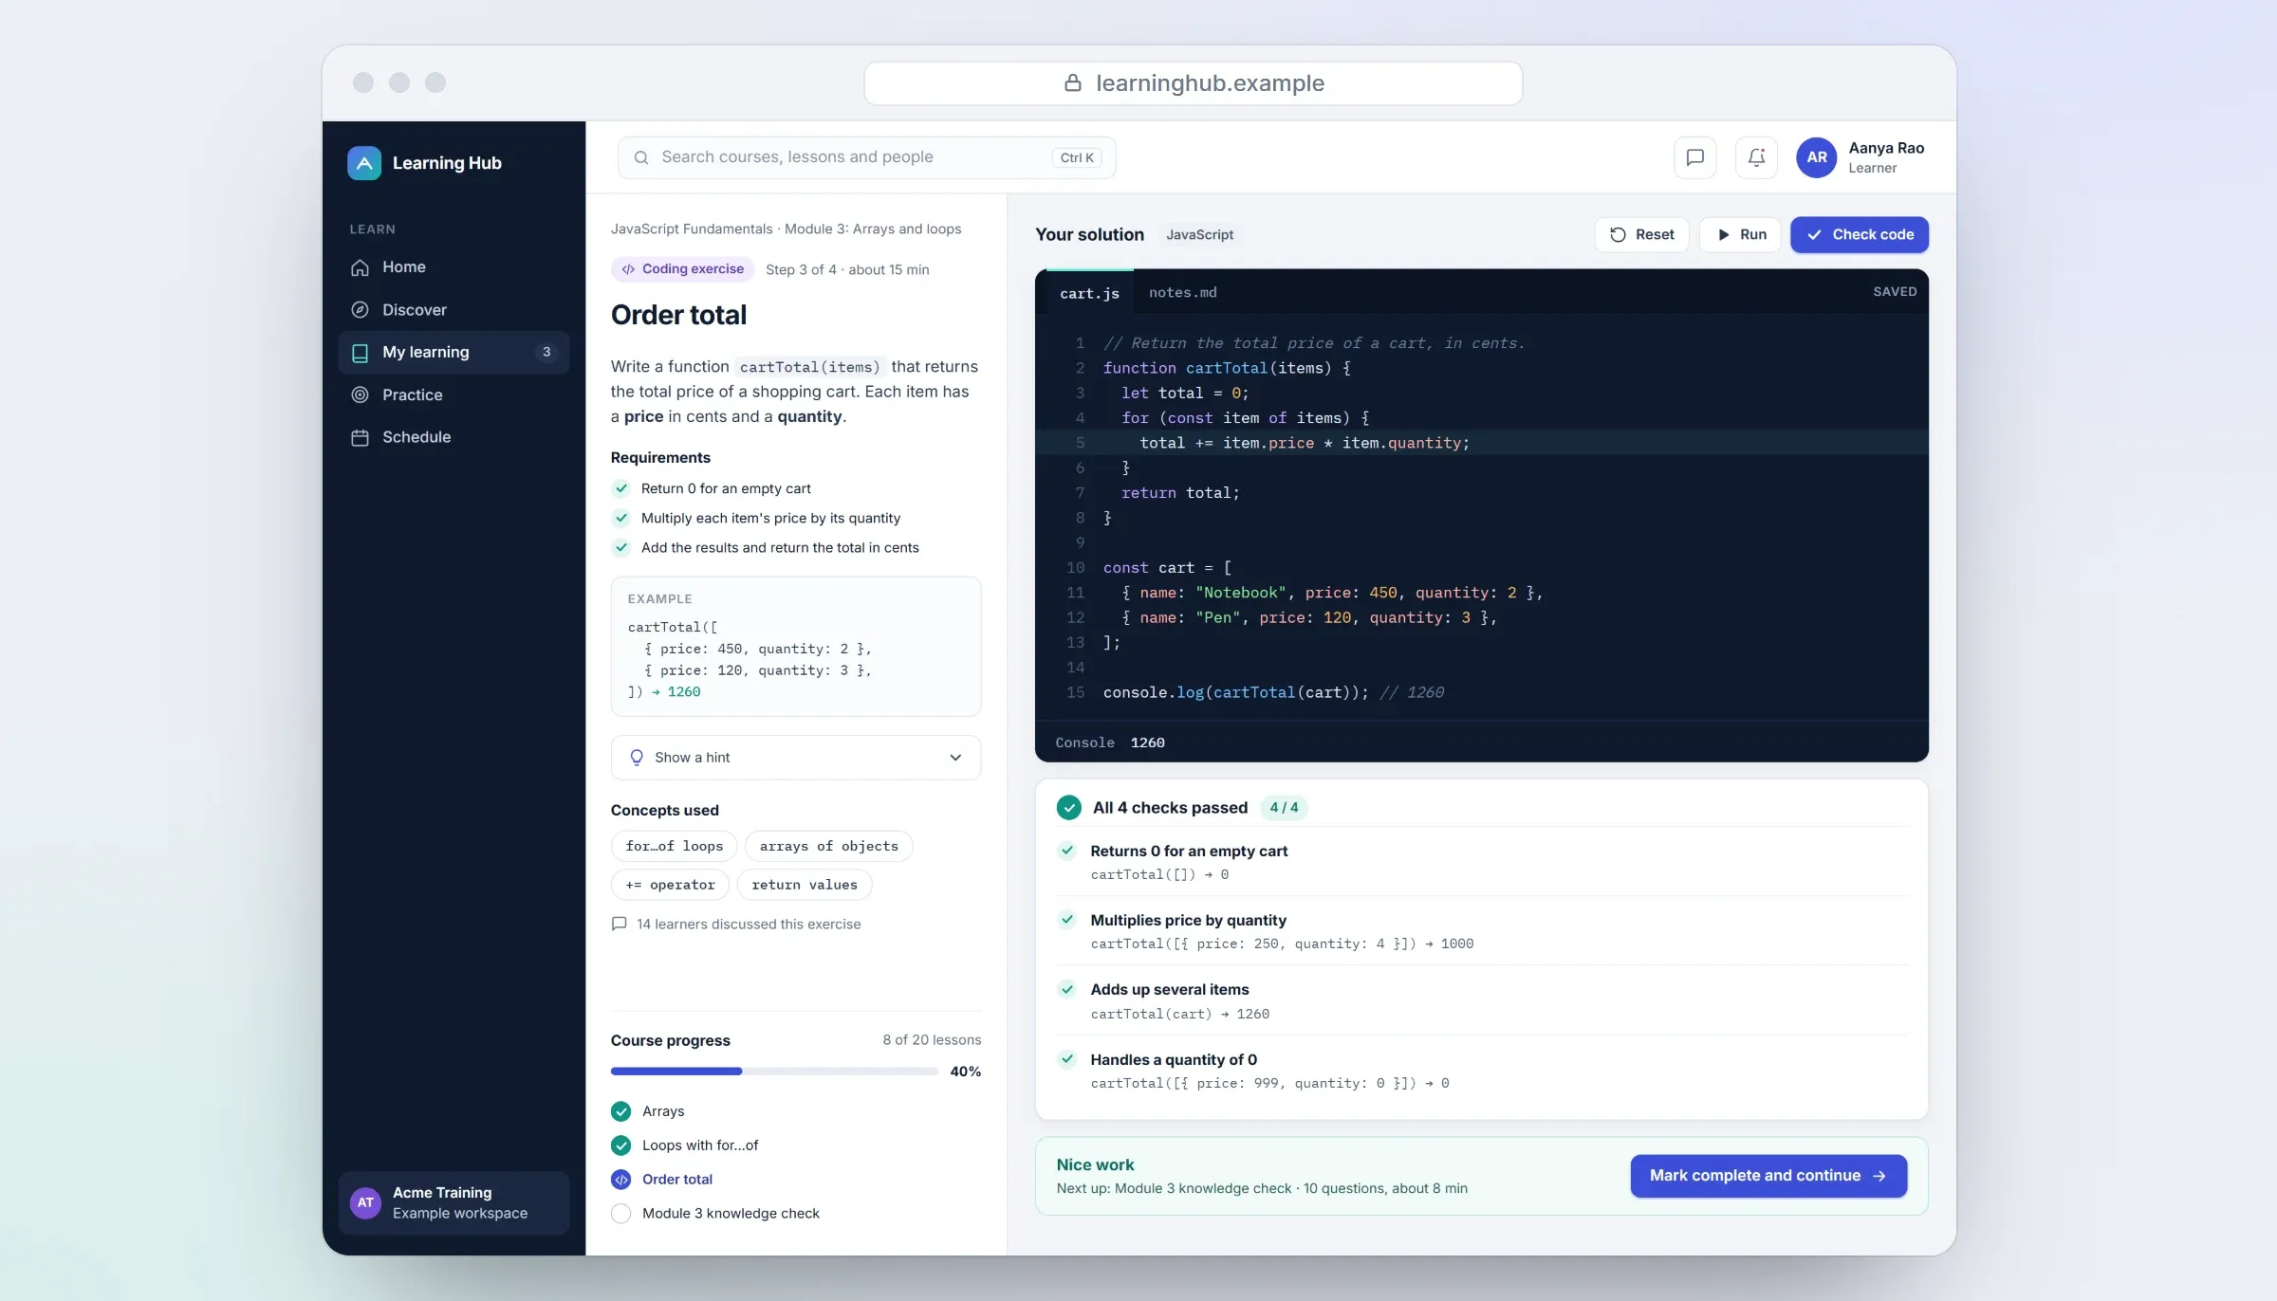Open My learning section
The image size is (2277, 1301).
(454, 353)
